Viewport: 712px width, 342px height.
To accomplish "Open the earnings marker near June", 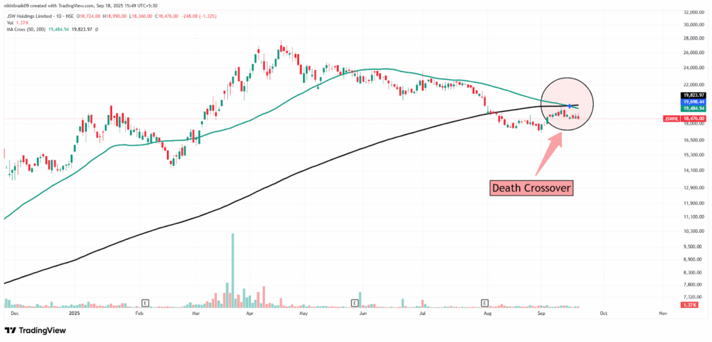I will pyautogui.click(x=355, y=303).
